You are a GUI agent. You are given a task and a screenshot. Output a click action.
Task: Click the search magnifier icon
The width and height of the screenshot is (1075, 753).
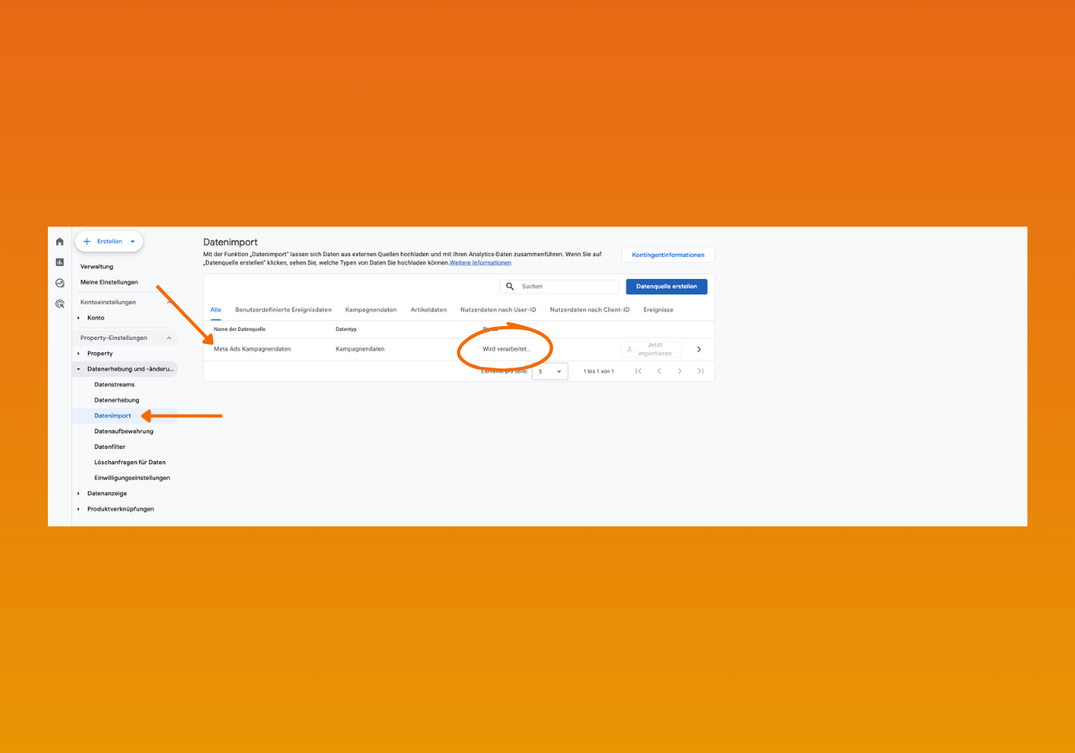[x=510, y=286]
